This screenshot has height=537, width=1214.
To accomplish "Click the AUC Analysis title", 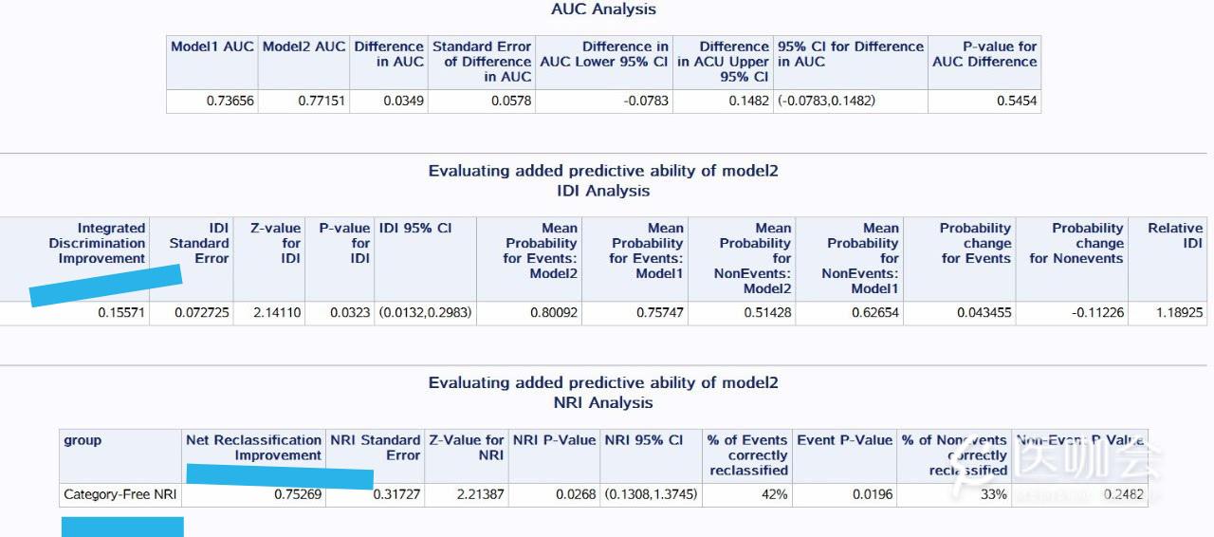I will pyautogui.click(x=603, y=9).
